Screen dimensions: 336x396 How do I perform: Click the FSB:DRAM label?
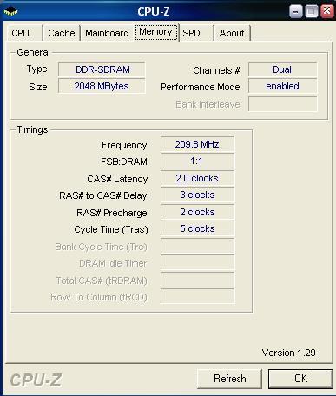coord(124,162)
